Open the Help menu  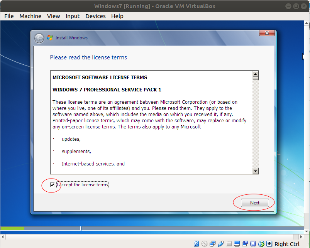[117, 16]
